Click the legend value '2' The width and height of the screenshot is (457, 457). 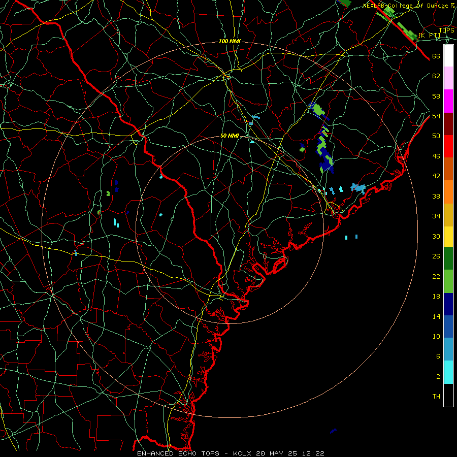click(x=438, y=377)
